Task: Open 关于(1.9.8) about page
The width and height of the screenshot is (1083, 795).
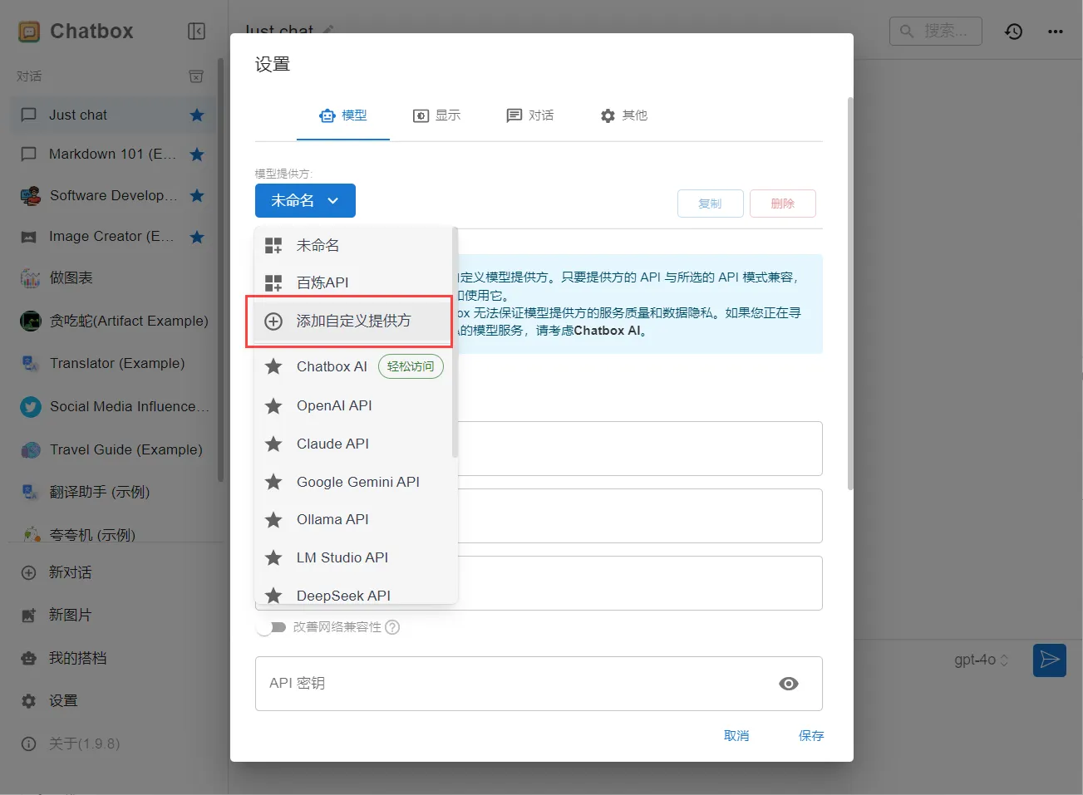Action: 113,743
